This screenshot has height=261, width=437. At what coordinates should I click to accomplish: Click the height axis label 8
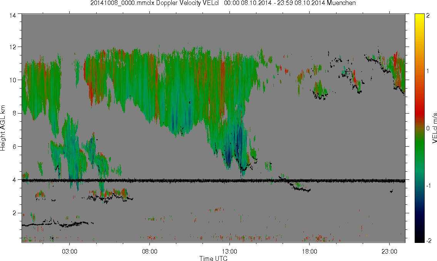14,113
